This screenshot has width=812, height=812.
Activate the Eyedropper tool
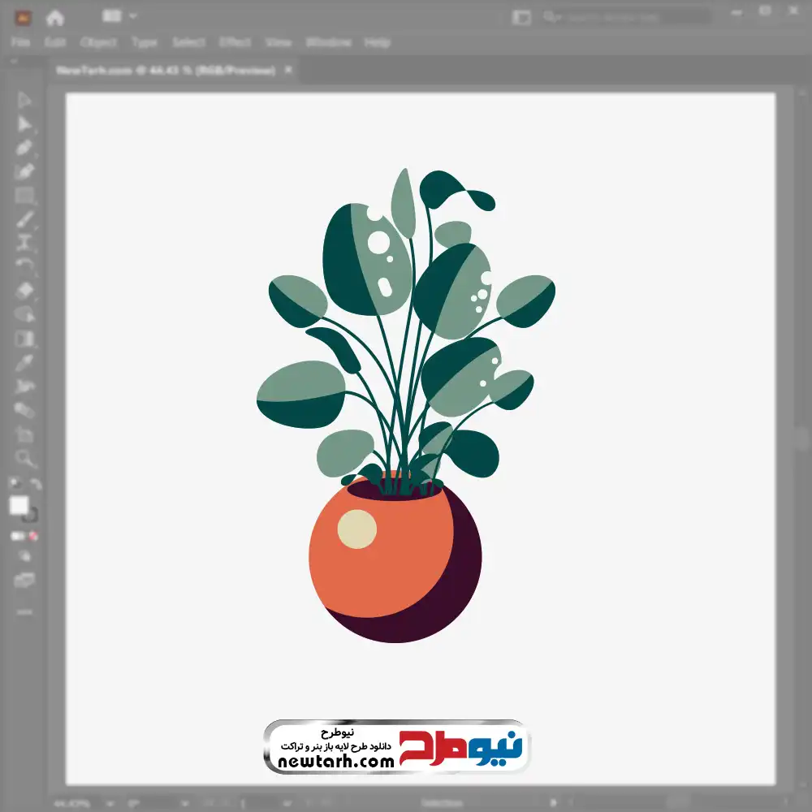tap(24, 362)
